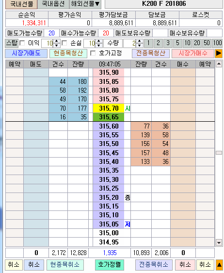This screenshot has width=224, height=273.
Task: Switch to the 국내옵션 tab
Action: coord(53,4)
